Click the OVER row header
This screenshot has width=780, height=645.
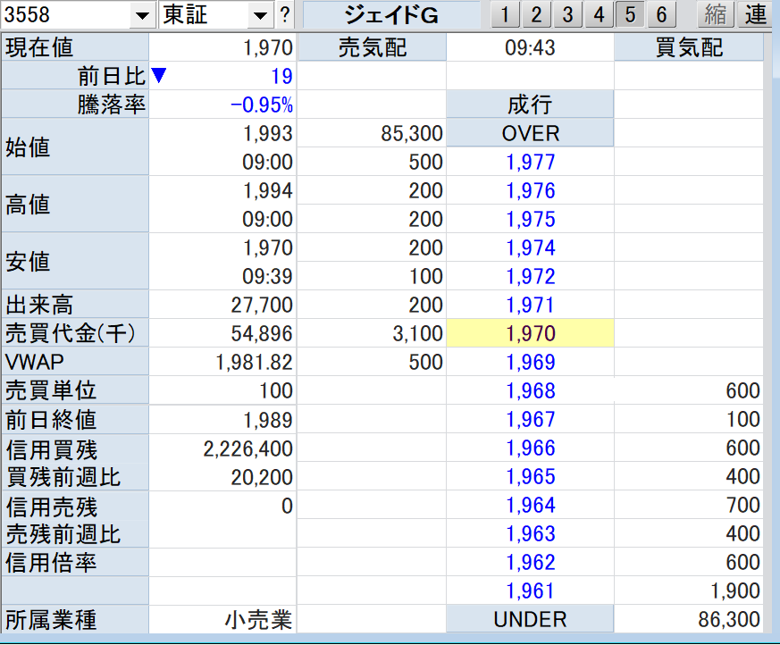click(x=530, y=134)
